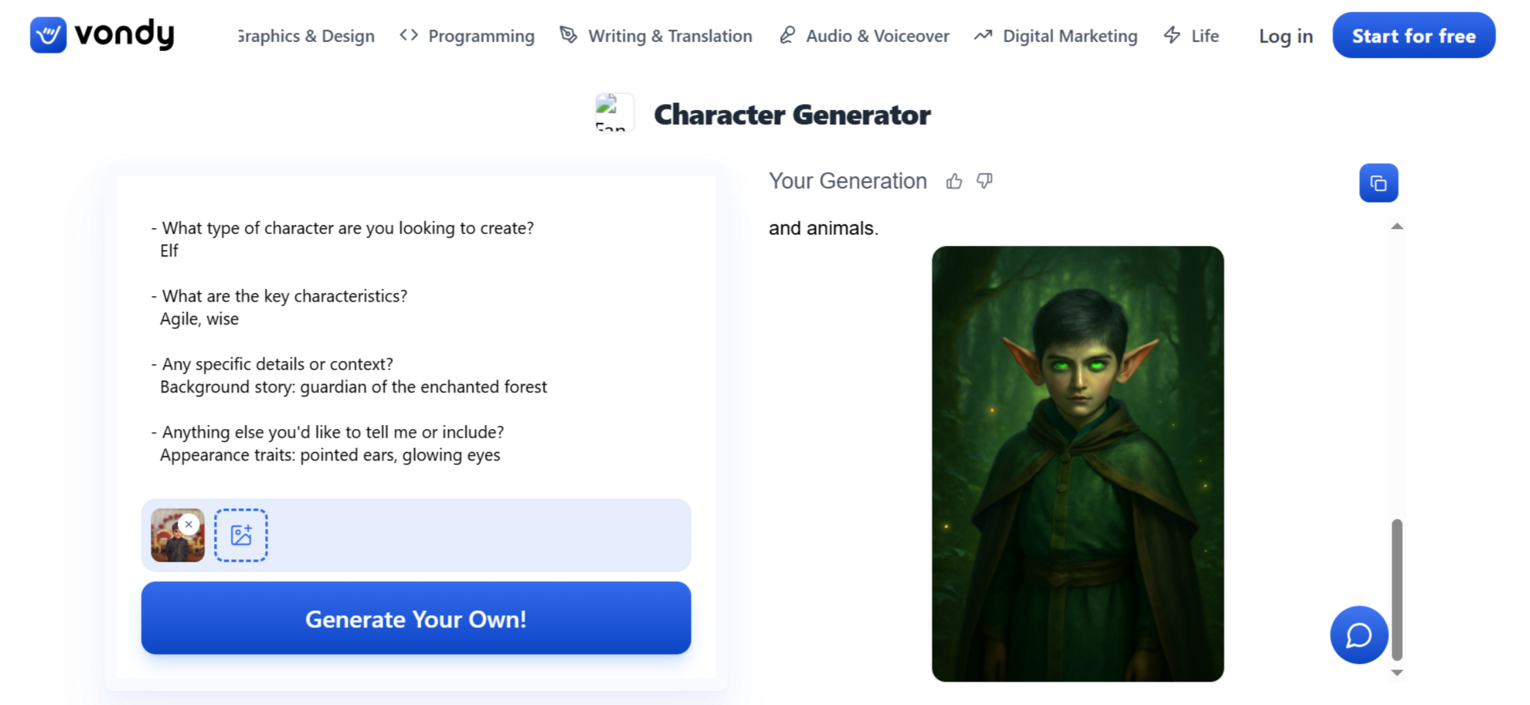Click Generate Your Own! button
The width and height of the screenshot is (1530, 705).
click(416, 619)
